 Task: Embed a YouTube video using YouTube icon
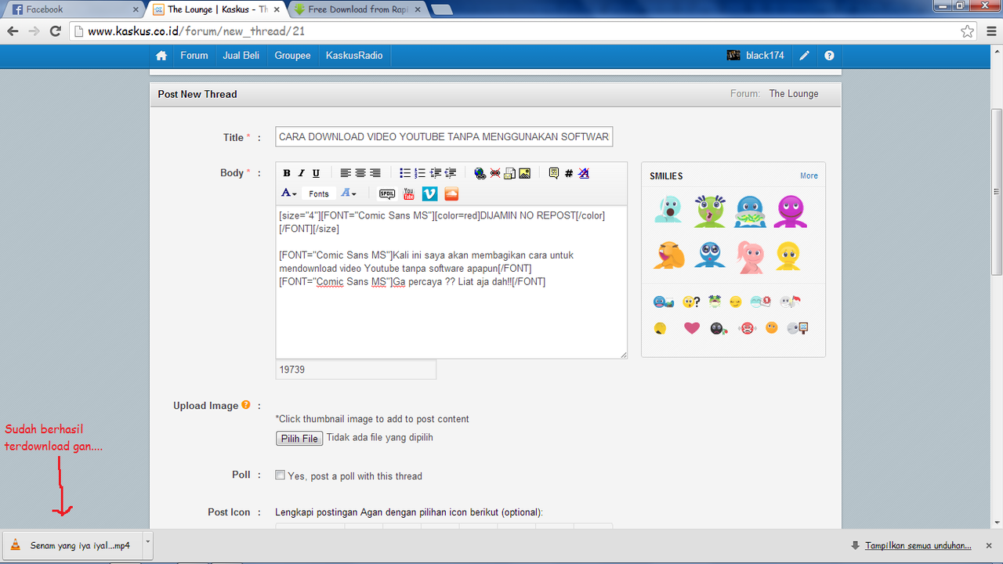pyautogui.click(x=409, y=193)
